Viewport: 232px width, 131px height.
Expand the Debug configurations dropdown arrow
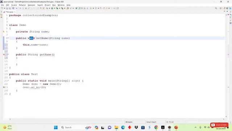pyautogui.click(x=49, y=8)
